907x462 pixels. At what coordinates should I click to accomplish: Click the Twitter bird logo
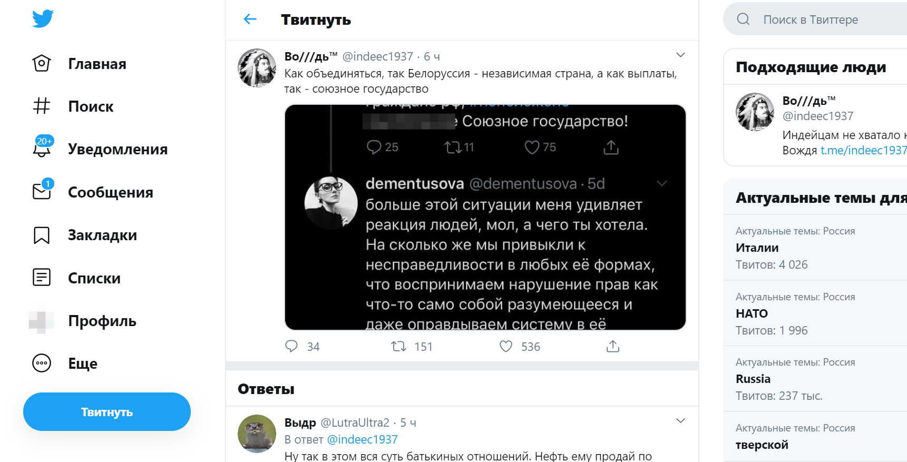pos(43,18)
